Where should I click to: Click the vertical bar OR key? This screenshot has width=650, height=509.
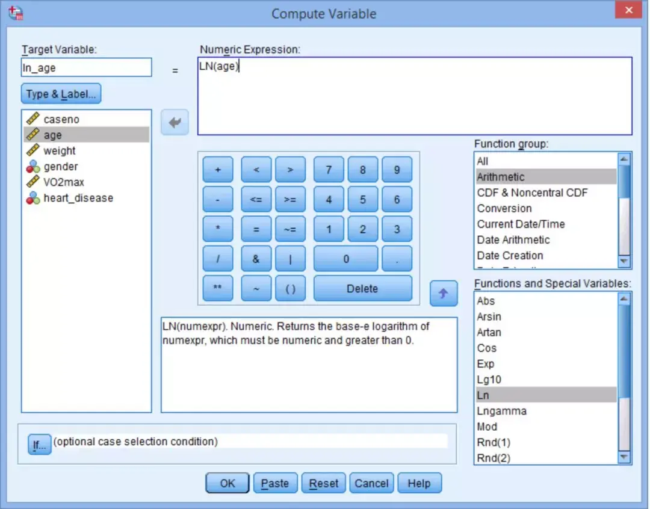click(290, 259)
